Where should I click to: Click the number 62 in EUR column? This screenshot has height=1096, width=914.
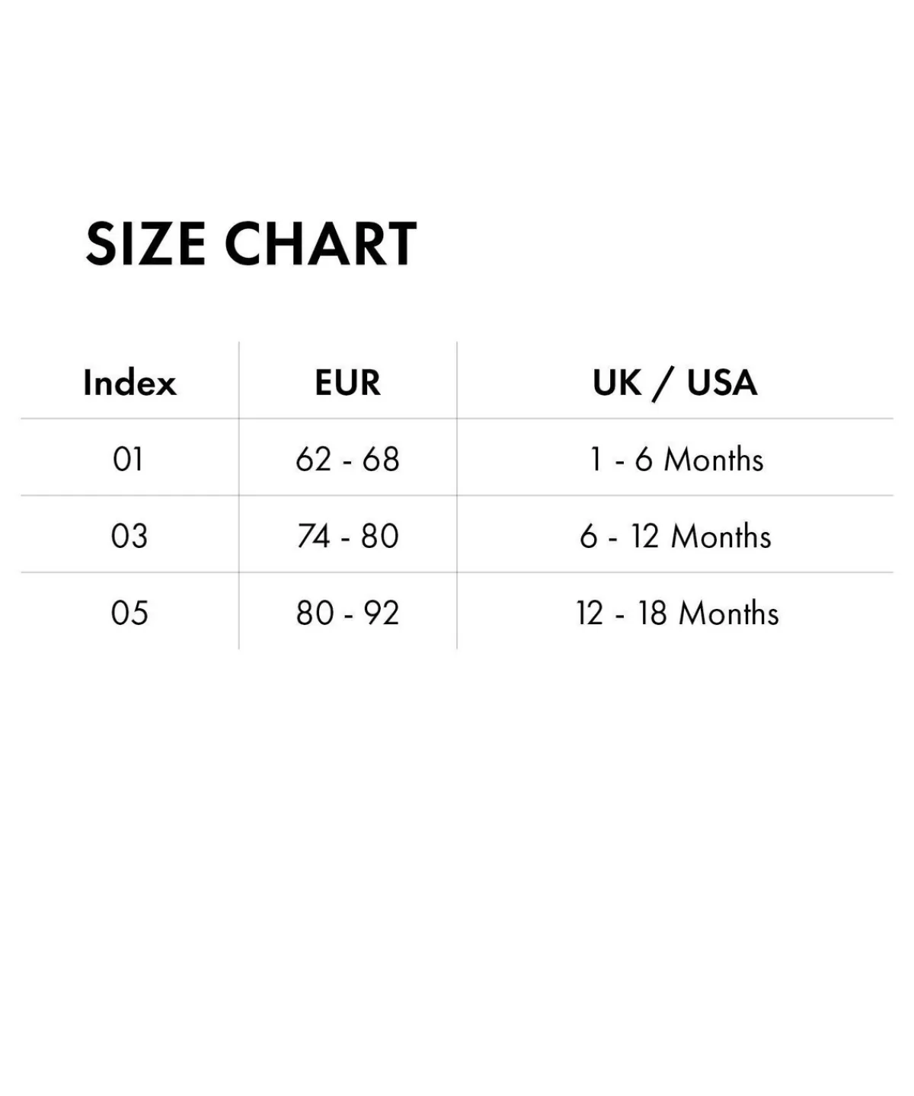(314, 459)
